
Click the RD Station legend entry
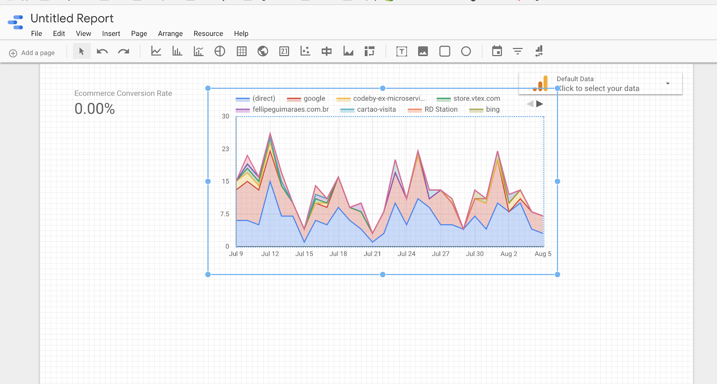[433, 109]
